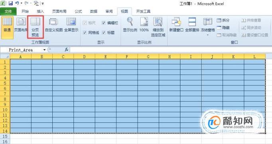Select column F header
The image size is (272, 144).
127,57
